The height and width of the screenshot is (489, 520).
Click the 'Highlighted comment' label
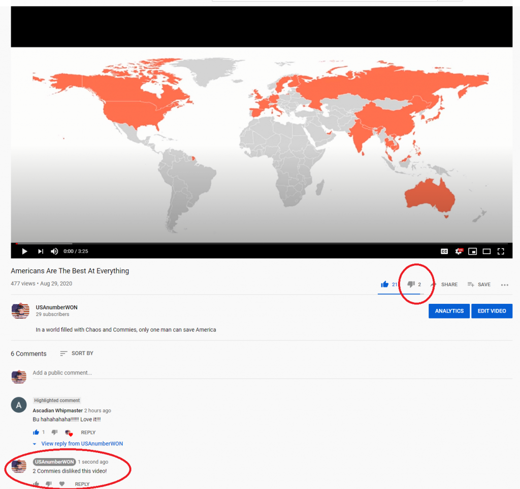click(x=57, y=401)
